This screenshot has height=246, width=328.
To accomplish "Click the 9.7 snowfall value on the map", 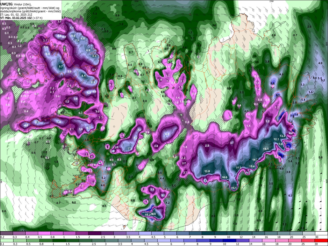I will pyautogui.click(x=61, y=66).
